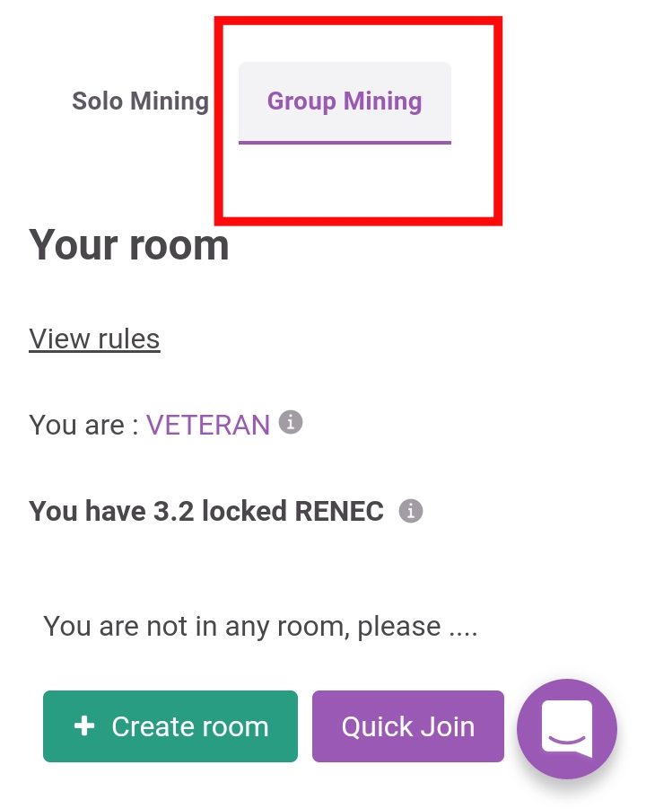Image resolution: width=646 pixels, height=809 pixels.
Task: Click the purple VETERAN rank text
Action: point(207,425)
